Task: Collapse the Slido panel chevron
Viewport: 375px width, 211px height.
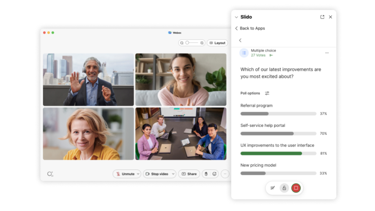Action: (x=236, y=17)
